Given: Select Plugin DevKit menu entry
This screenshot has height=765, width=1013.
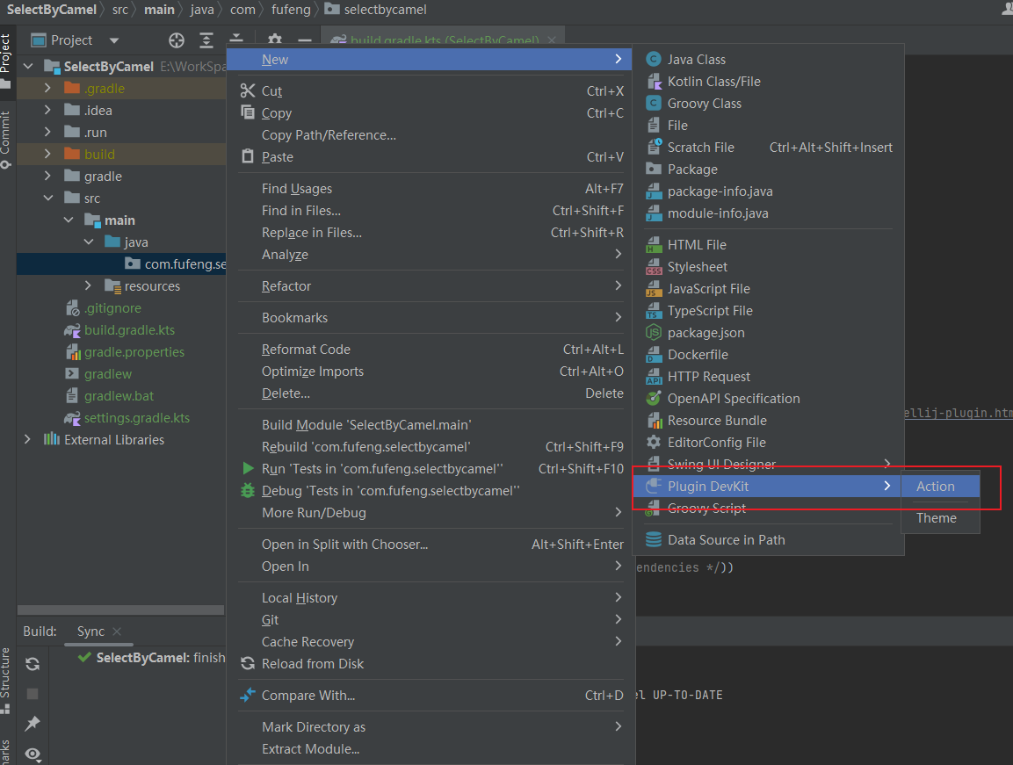Looking at the screenshot, I should [x=768, y=486].
